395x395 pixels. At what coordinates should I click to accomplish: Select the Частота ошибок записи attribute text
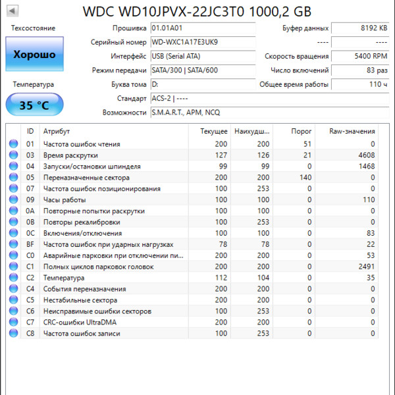point(82,334)
